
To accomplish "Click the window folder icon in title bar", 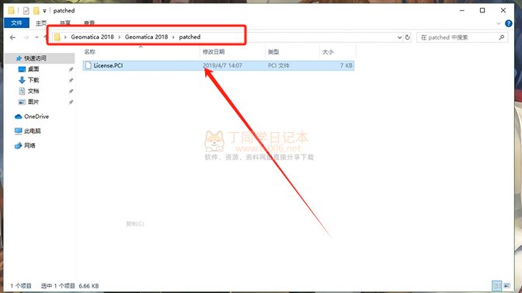I will point(12,10).
